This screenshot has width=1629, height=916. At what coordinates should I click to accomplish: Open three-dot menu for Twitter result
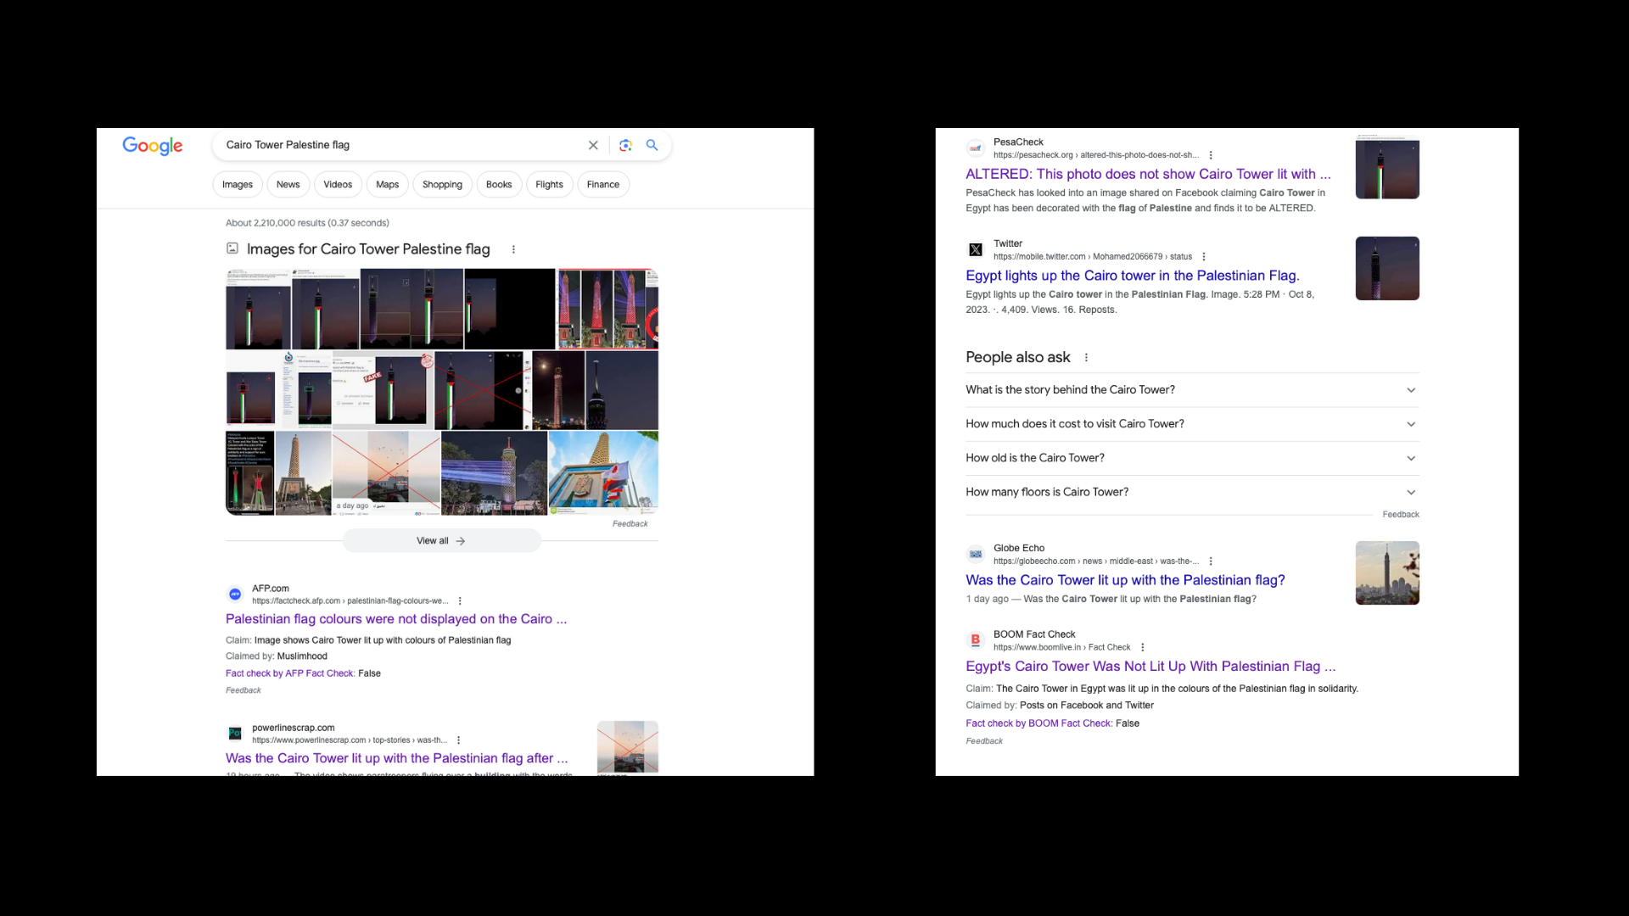[1204, 256]
